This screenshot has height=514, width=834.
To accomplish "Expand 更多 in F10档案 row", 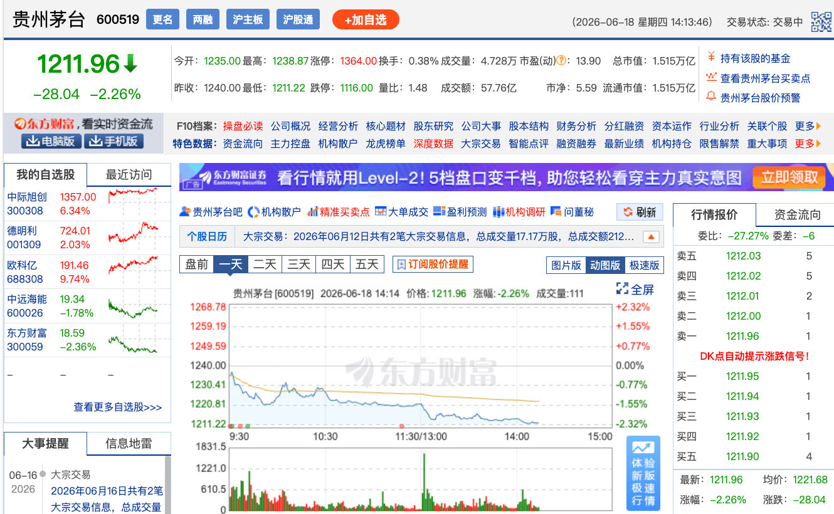I will click(x=808, y=126).
